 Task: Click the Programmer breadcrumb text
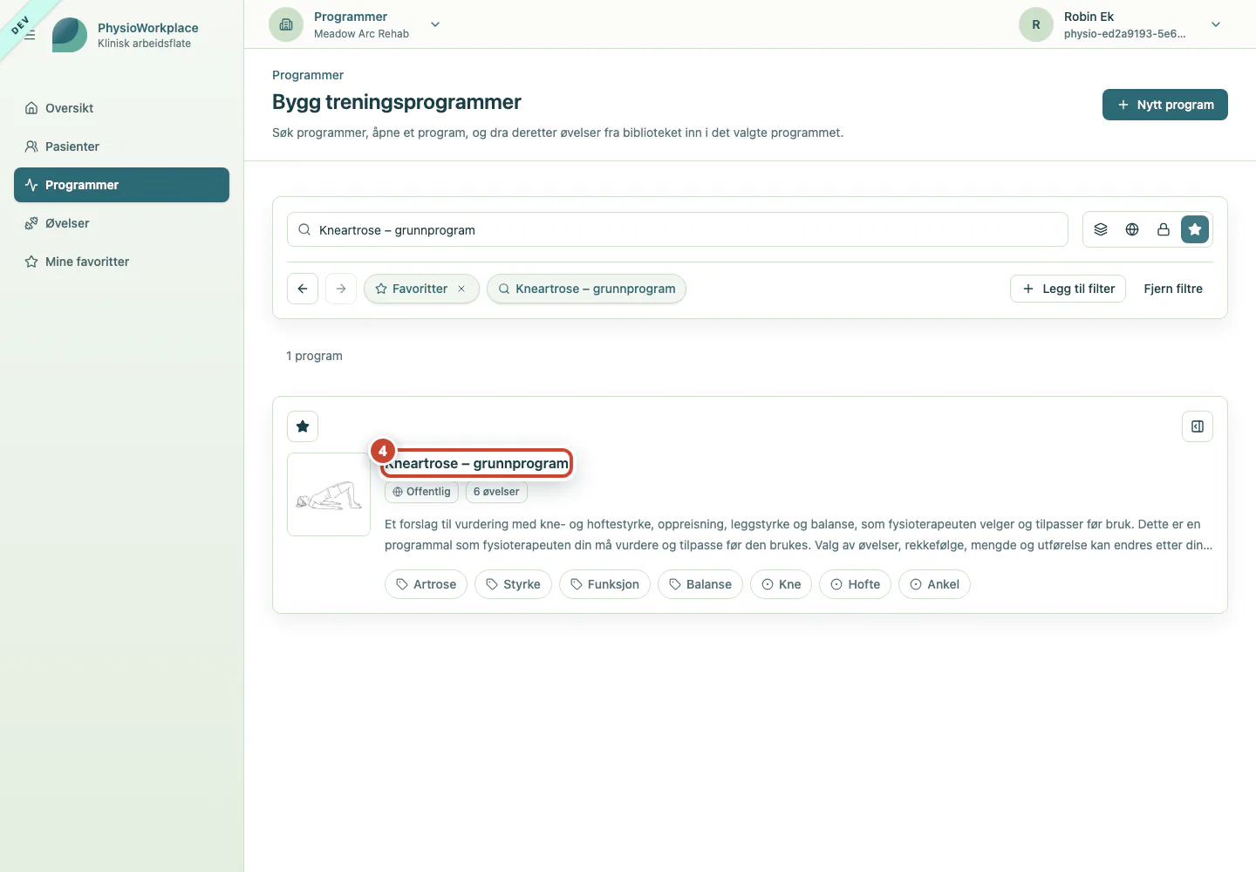click(x=308, y=75)
